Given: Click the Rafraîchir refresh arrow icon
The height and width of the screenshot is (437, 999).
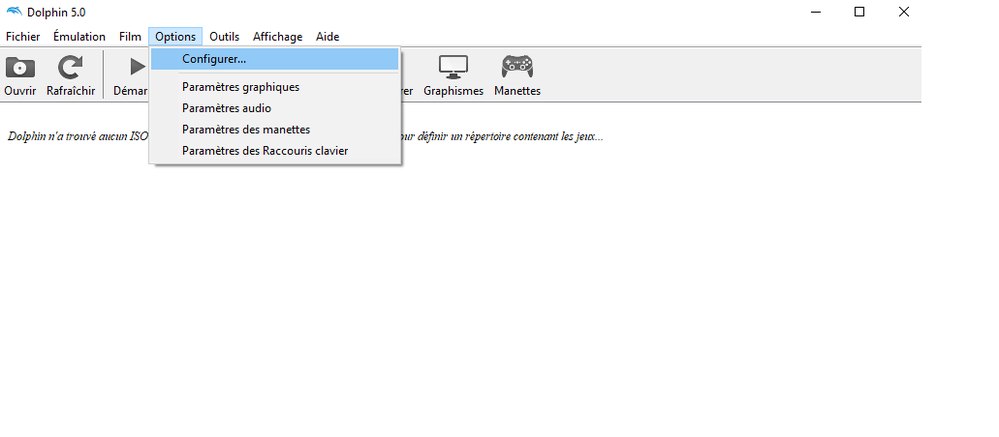Looking at the screenshot, I should point(70,67).
